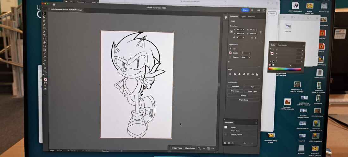Select the redesigns.psd document tab
The height and width of the screenshot is (157, 348).
point(66,10)
